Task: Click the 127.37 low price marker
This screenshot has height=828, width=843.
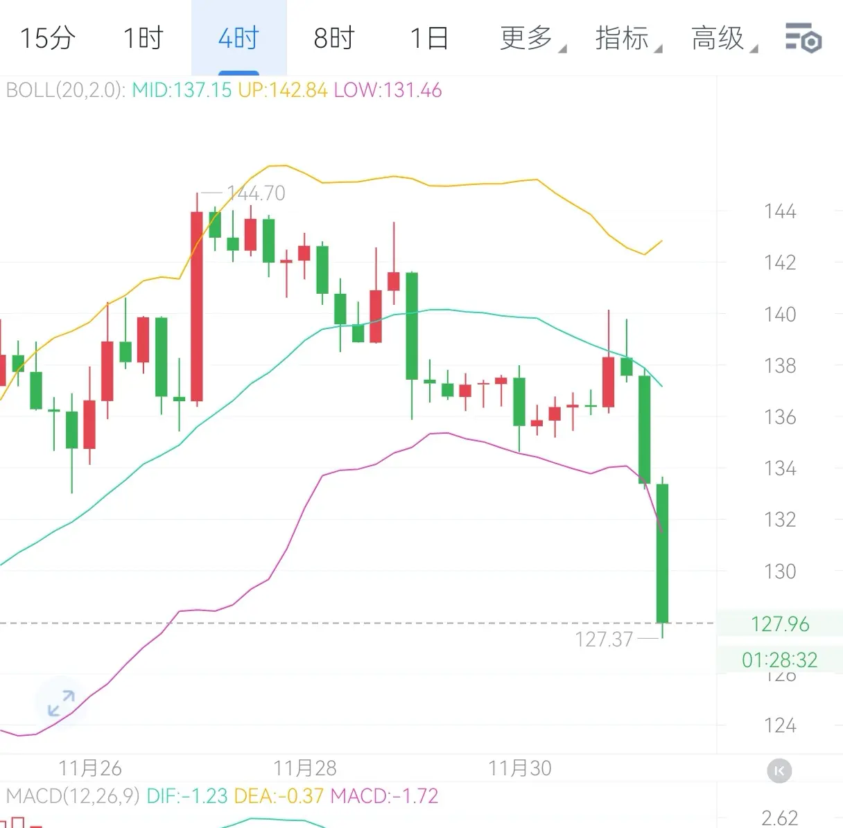Action: tap(604, 639)
